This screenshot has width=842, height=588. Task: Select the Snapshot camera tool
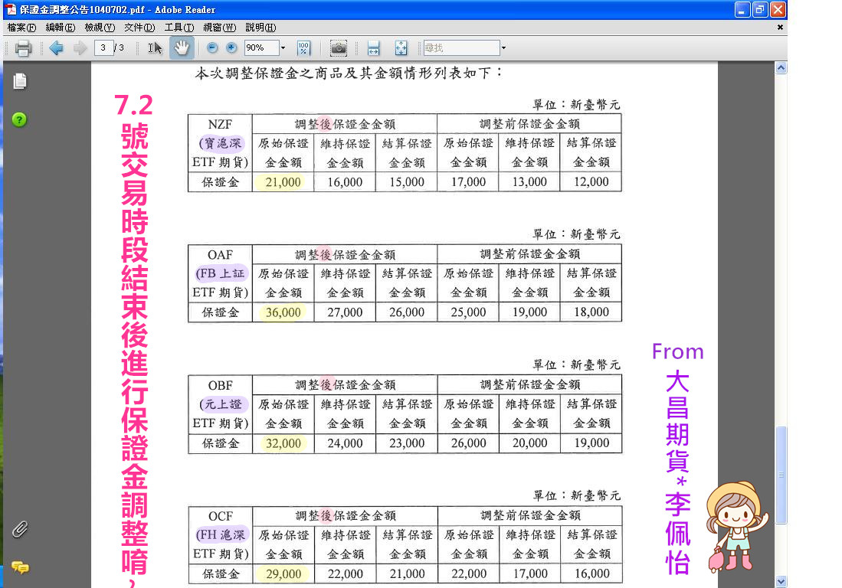click(339, 48)
